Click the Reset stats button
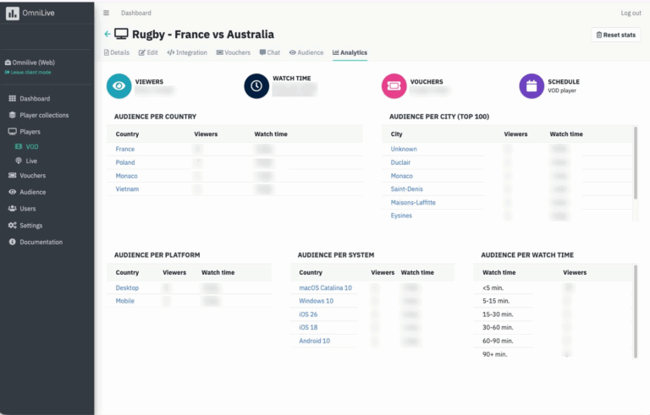Screen dimensions: 650x415 (x=615, y=35)
